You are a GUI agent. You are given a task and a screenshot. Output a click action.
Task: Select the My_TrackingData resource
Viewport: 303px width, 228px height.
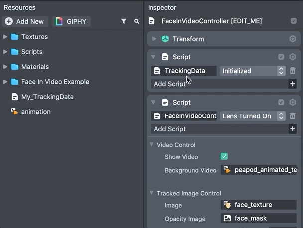[x=47, y=97]
